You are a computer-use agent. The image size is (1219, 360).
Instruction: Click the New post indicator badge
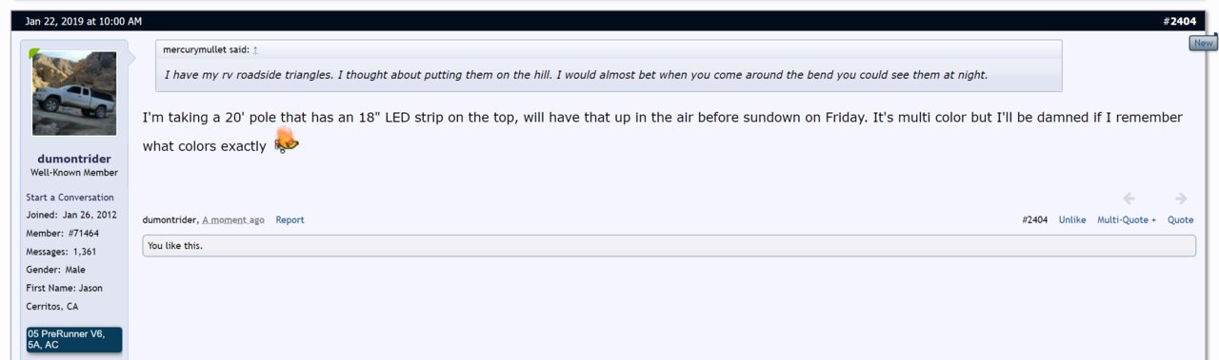[1204, 43]
